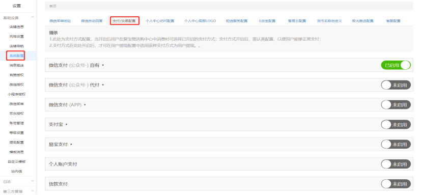422x195 pixels.
Task: Expand the 日志 sidebar group
Action: tap(33, 181)
